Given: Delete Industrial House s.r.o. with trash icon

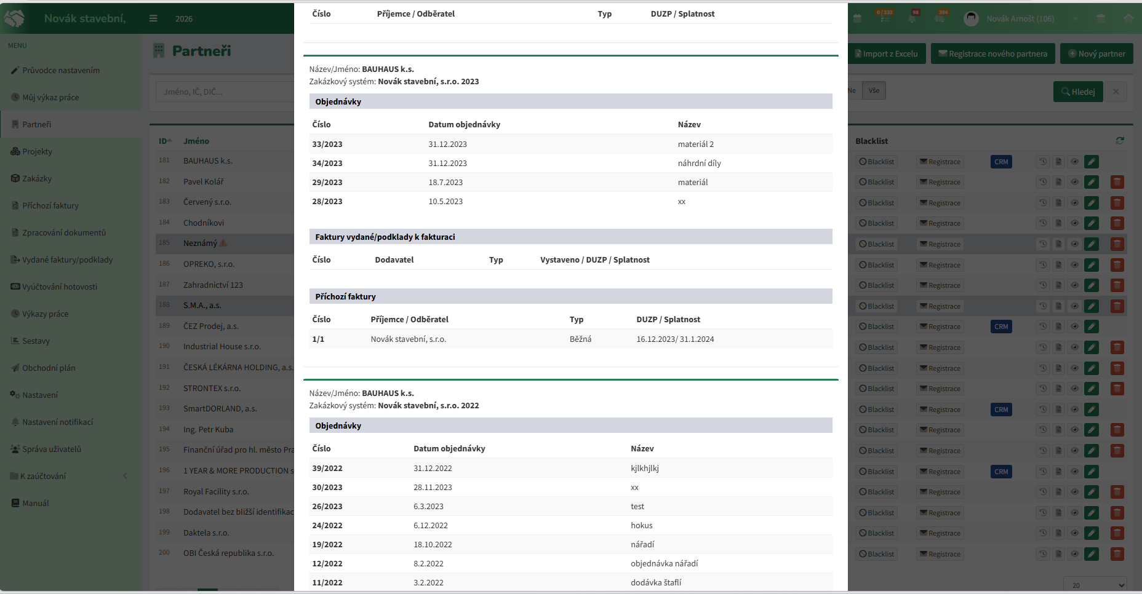Looking at the screenshot, I should point(1117,347).
